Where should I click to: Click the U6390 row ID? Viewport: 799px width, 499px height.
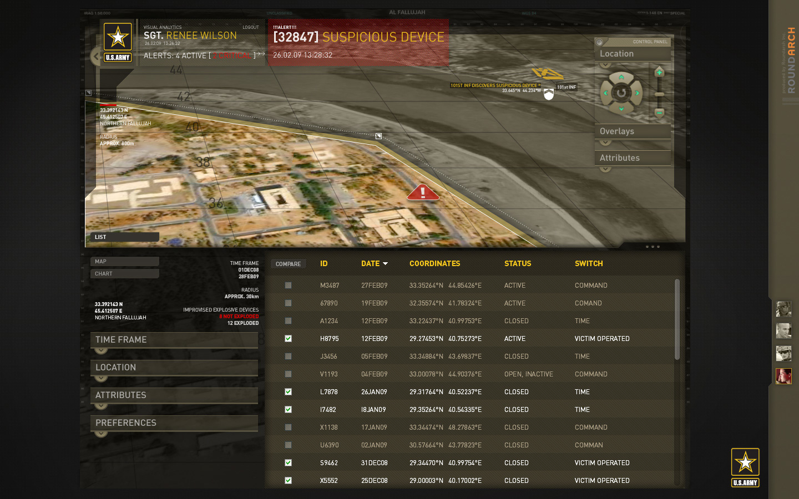330,445
